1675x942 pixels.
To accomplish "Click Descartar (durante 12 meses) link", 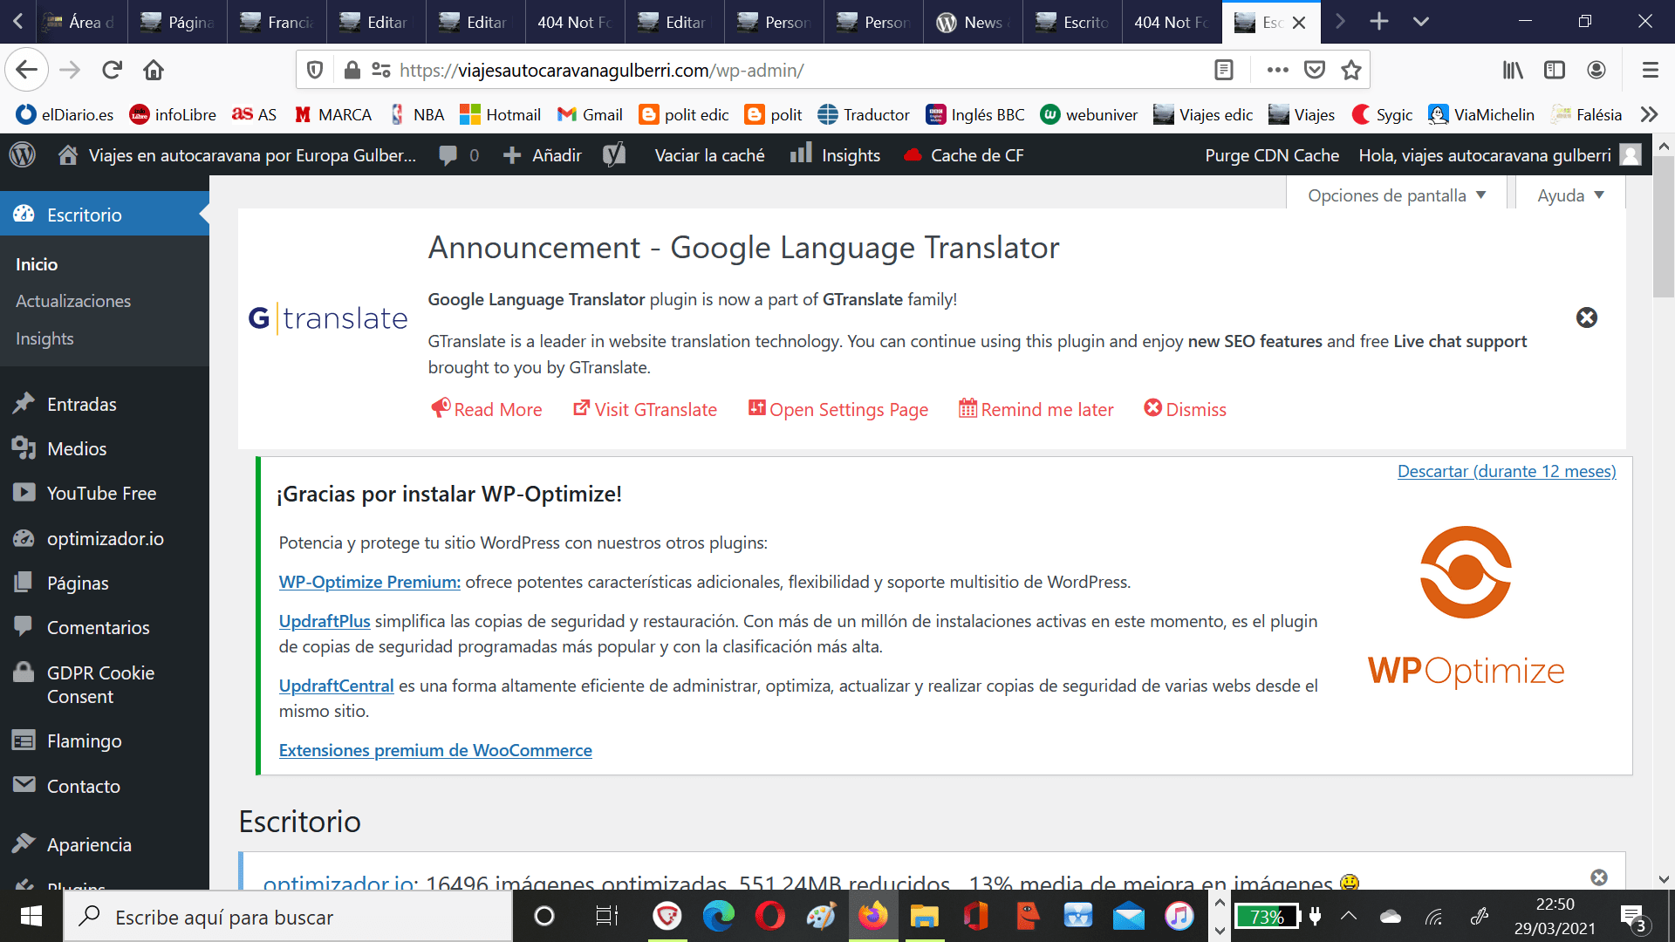I will tap(1507, 471).
